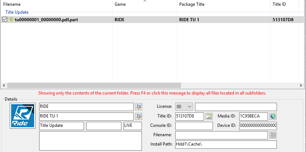Sort by the Filename column header

pyautogui.click(x=12, y=4)
